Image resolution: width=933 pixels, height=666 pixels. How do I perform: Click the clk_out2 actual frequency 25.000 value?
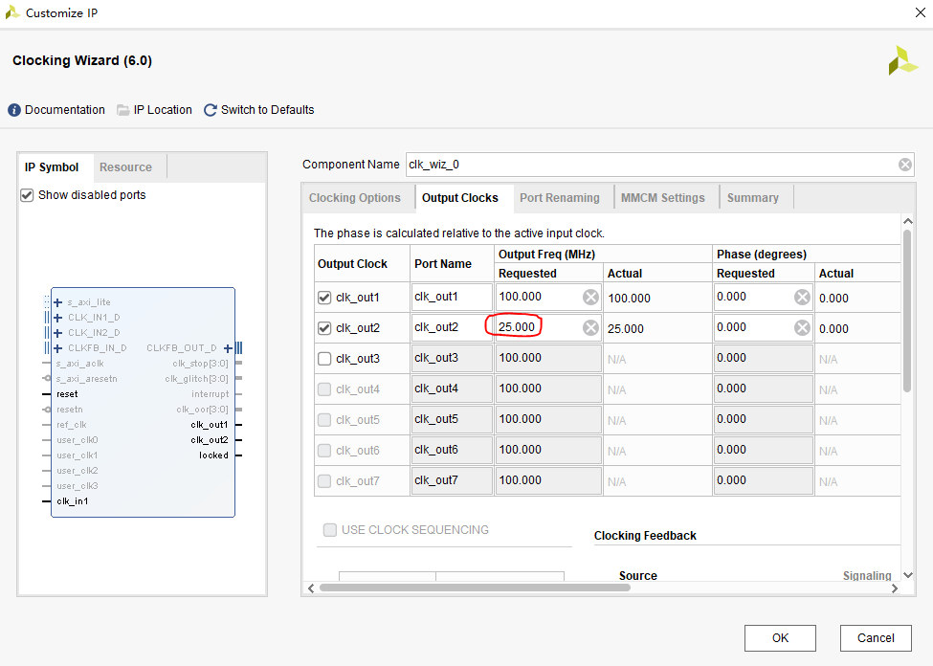coord(626,329)
